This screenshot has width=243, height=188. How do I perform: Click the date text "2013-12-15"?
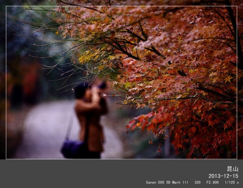pyautogui.click(x=223, y=176)
